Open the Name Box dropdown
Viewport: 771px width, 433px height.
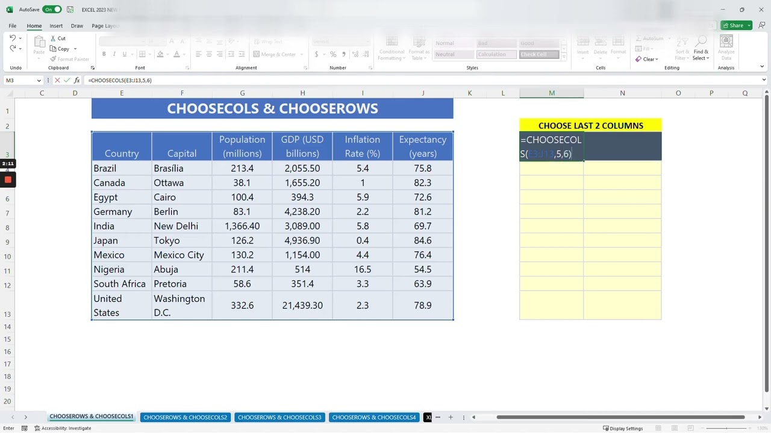[39, 80]
